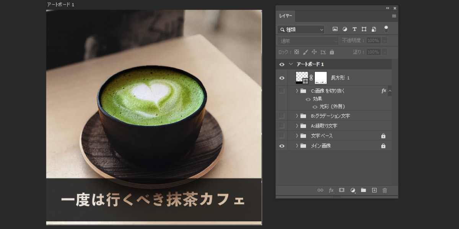Click the lock transparent pixels icon
Viewport: 459px width, 229px height.
296,52
